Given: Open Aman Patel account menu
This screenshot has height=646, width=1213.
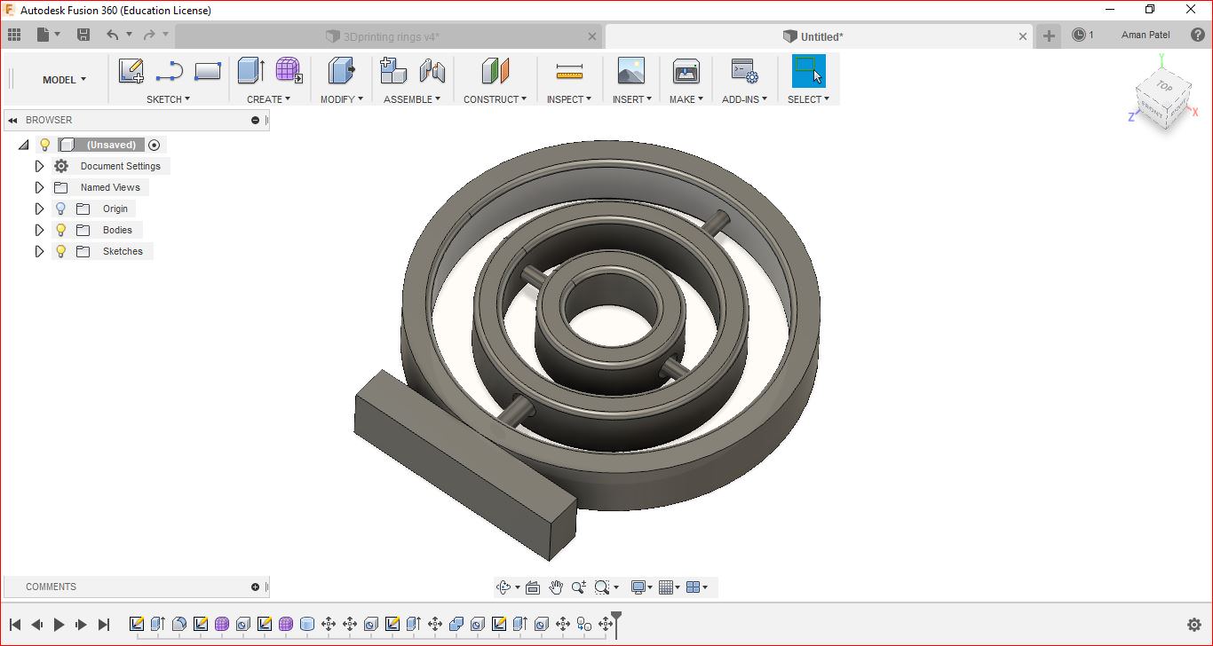Looking at the screenshot, I should point(1146,35).
